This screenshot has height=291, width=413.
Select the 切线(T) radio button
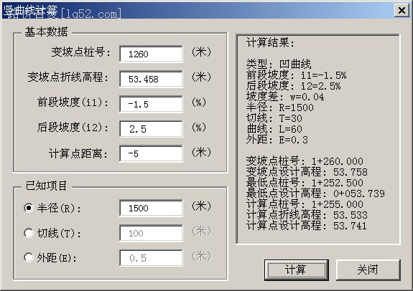(29, 233)
